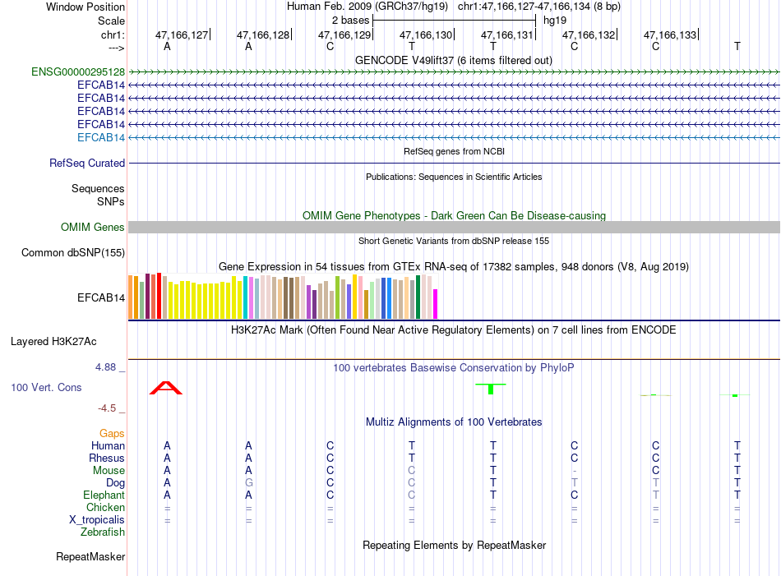This screenshot has height=576, width=781.
Task: Click the Dog species row label
Action: (116, 483)
